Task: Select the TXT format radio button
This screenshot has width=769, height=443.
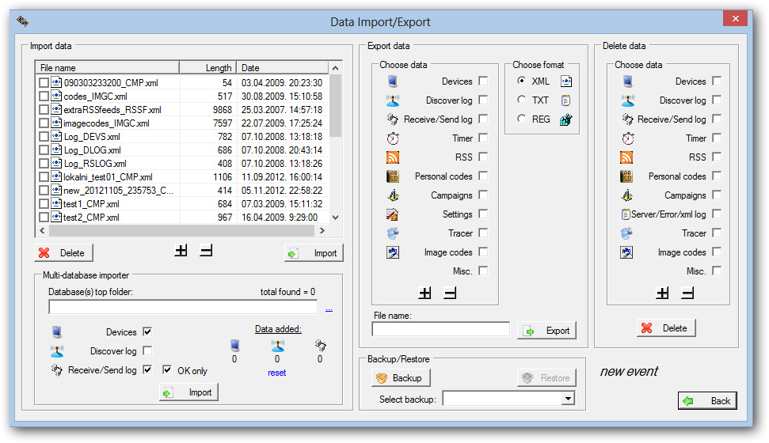Action: tap(521, 100)
